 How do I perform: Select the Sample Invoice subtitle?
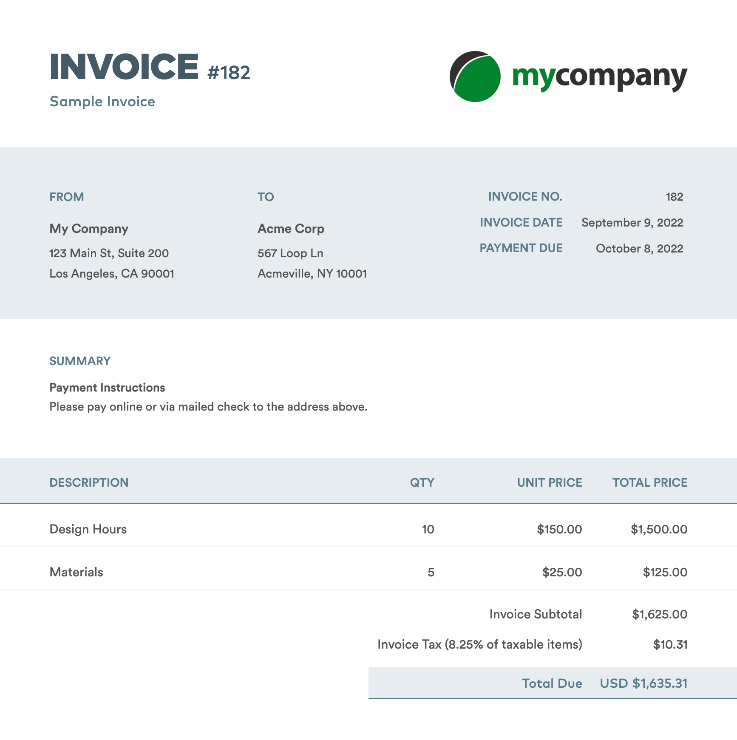click(x=102, y=102)
